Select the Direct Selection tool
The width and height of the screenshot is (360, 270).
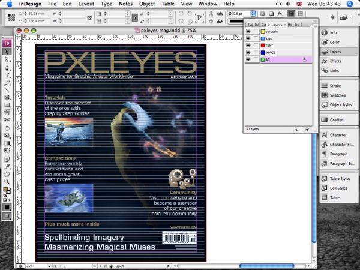pos(7,59)
